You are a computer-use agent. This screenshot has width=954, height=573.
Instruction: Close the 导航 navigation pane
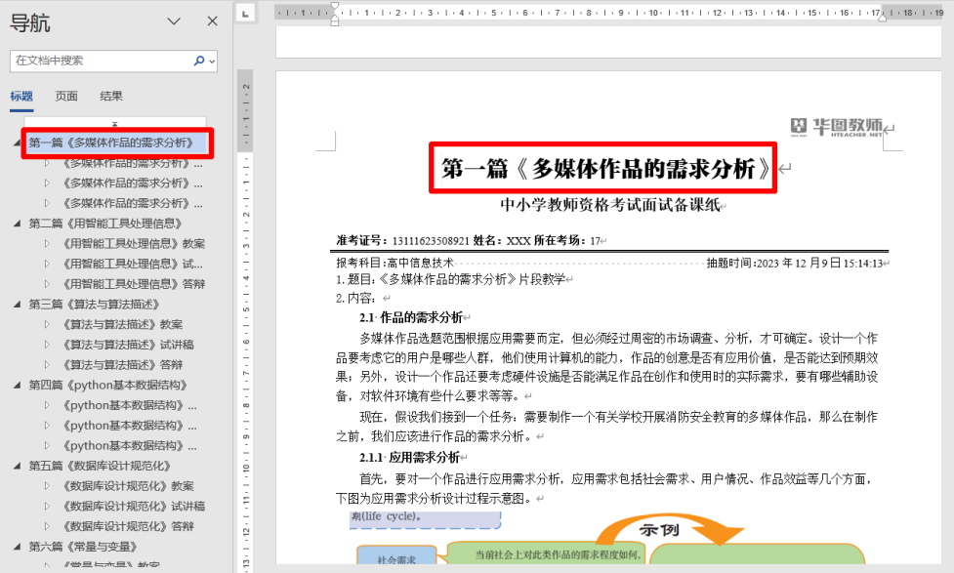(x=213, y=21)
